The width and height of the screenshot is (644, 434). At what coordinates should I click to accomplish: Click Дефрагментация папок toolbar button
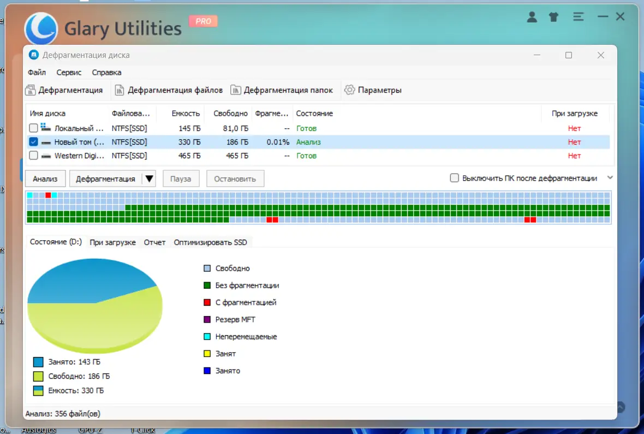tap(281, 90)
